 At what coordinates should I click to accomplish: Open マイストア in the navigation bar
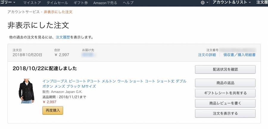point(32,3)
